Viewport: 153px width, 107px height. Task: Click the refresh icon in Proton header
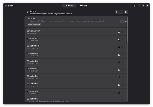point(117,12)
